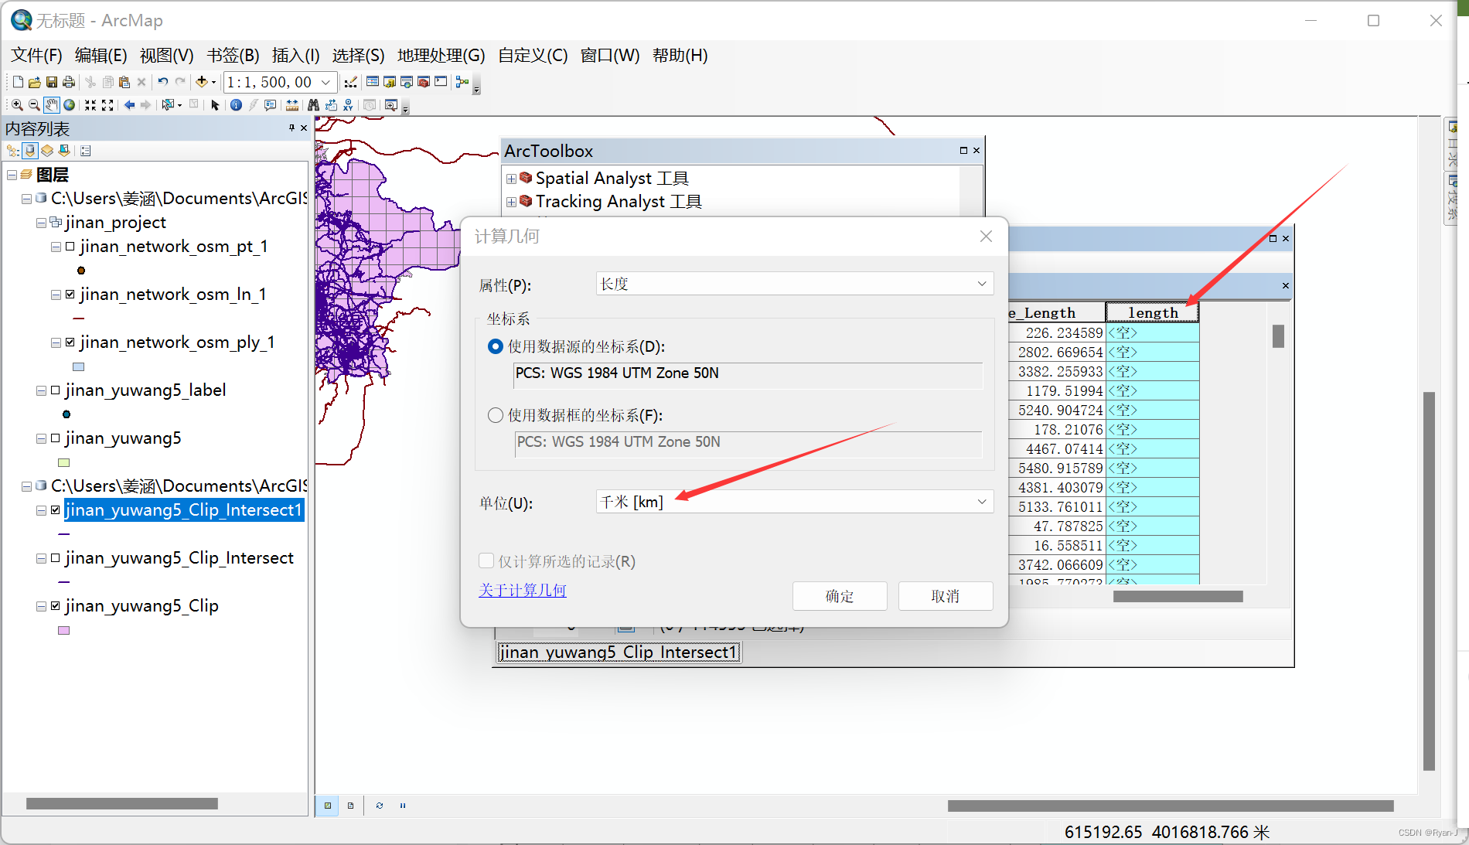Activate the Identify info tool
The image size is (1469, 845).
tap(236, 105)
